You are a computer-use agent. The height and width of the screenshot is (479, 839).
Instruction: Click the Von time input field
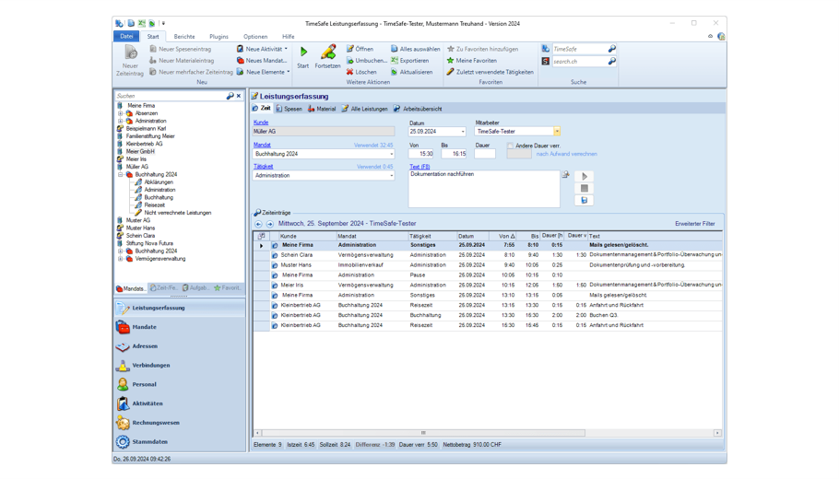[x=420, y=155]
